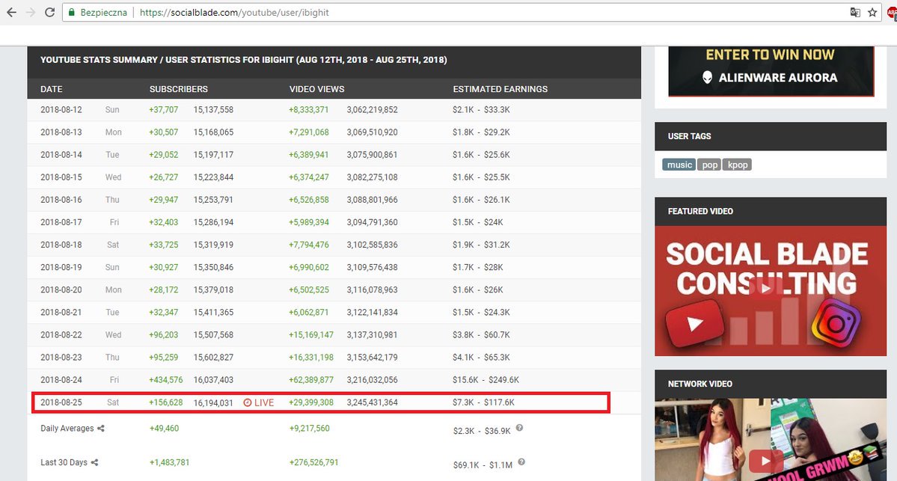Click the SUBSCRIBERS column header

click(179, 89)
